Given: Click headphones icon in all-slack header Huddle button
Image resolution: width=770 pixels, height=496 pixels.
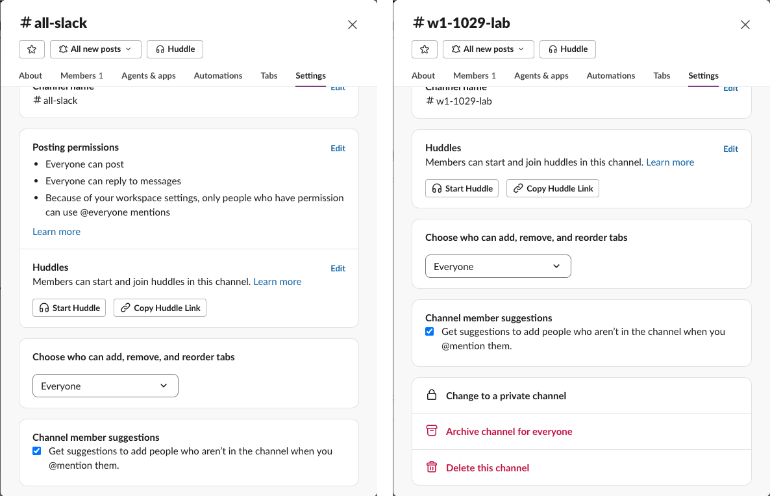Looking at the screenshot, I should 160,49.
